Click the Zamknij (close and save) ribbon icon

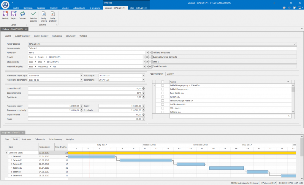(x=5, y=14)
